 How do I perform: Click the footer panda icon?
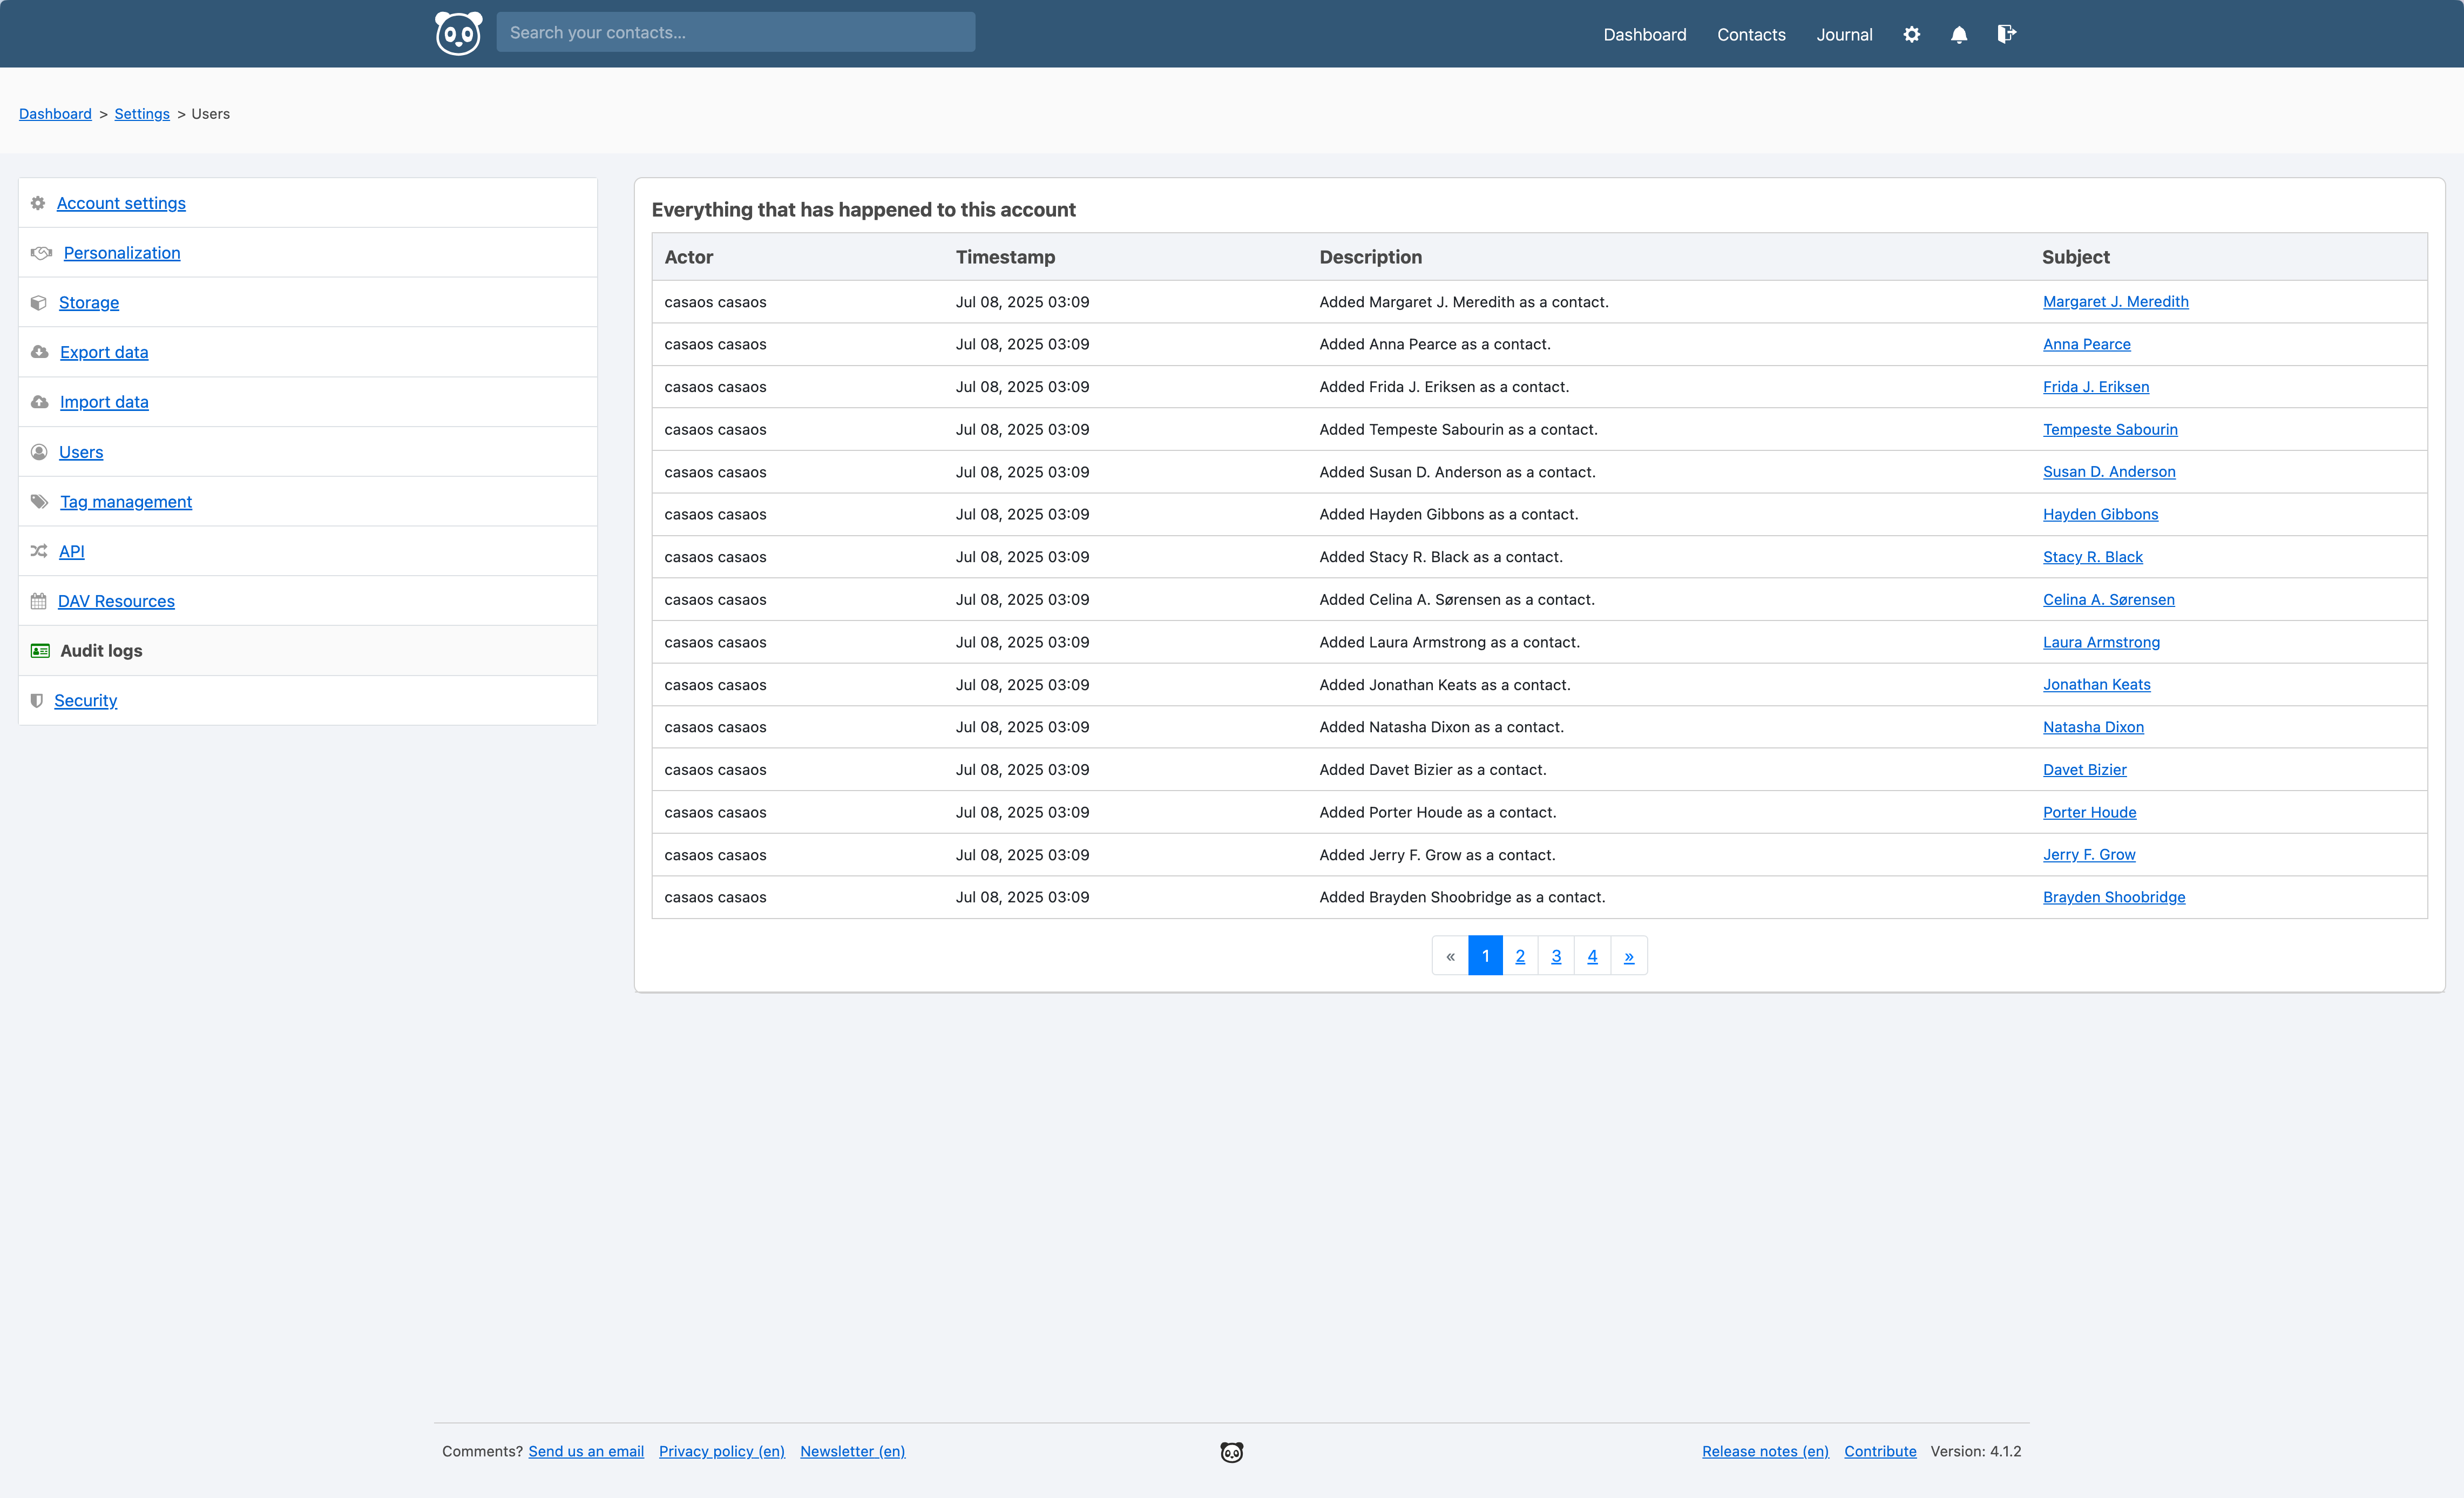[1231, 1452]
